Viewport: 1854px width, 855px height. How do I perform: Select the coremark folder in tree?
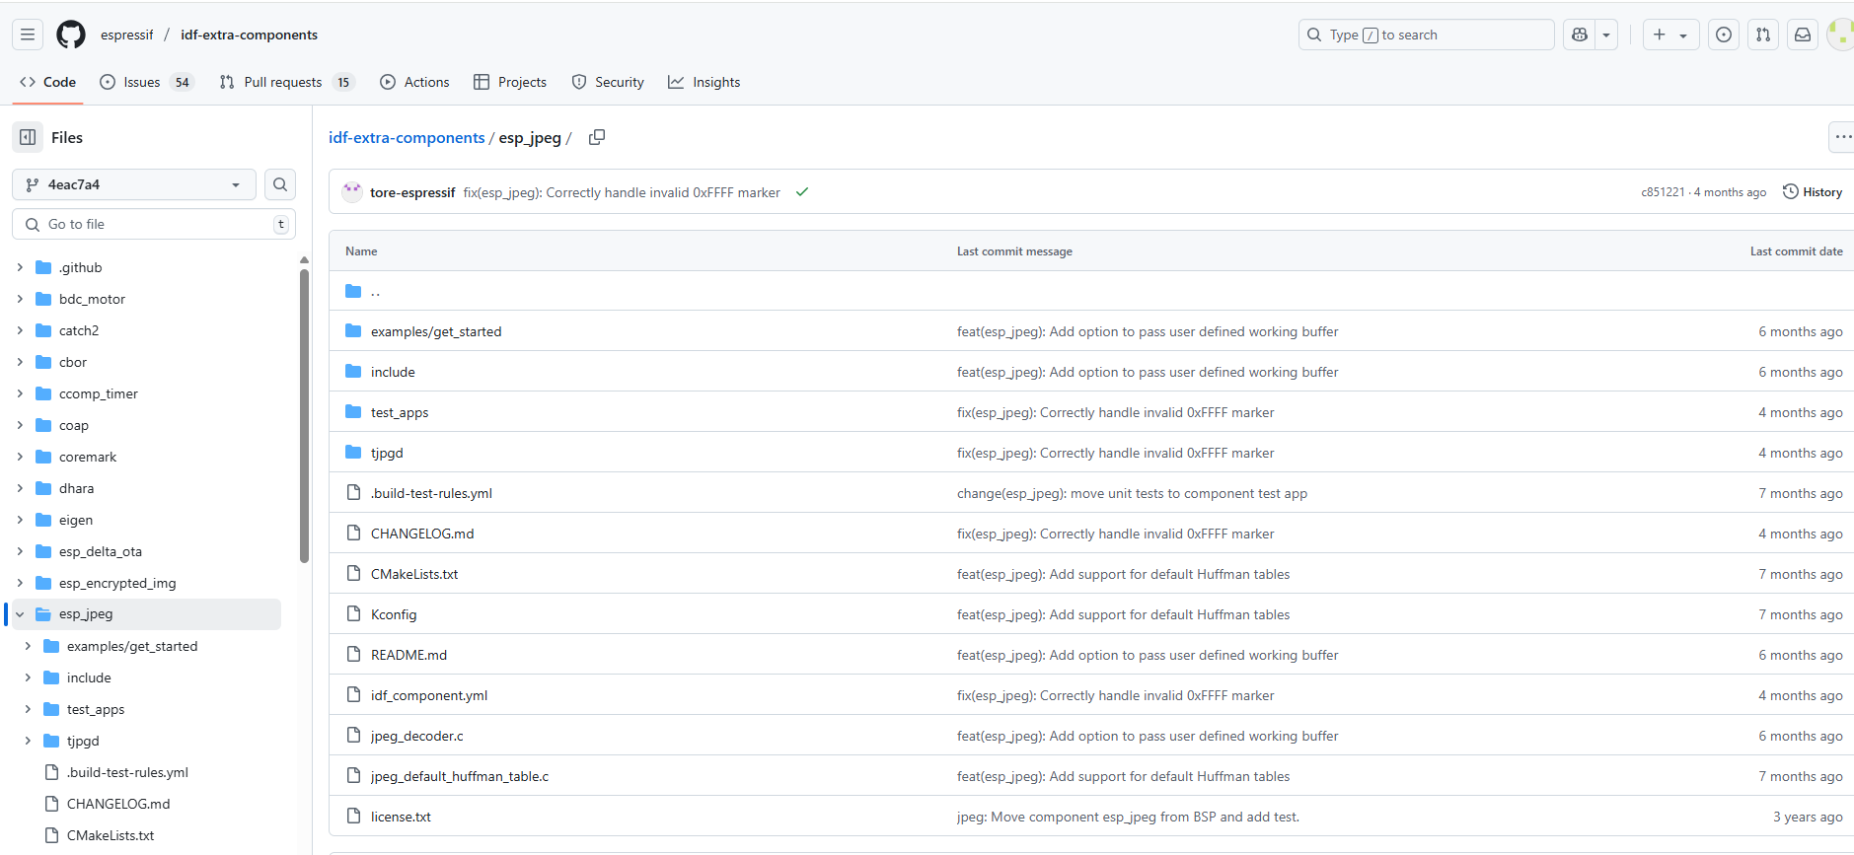88,457
